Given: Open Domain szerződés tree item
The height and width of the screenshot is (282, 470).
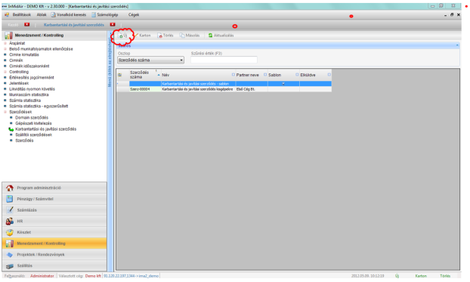Looking at the screenshot, I should [32, 118].
